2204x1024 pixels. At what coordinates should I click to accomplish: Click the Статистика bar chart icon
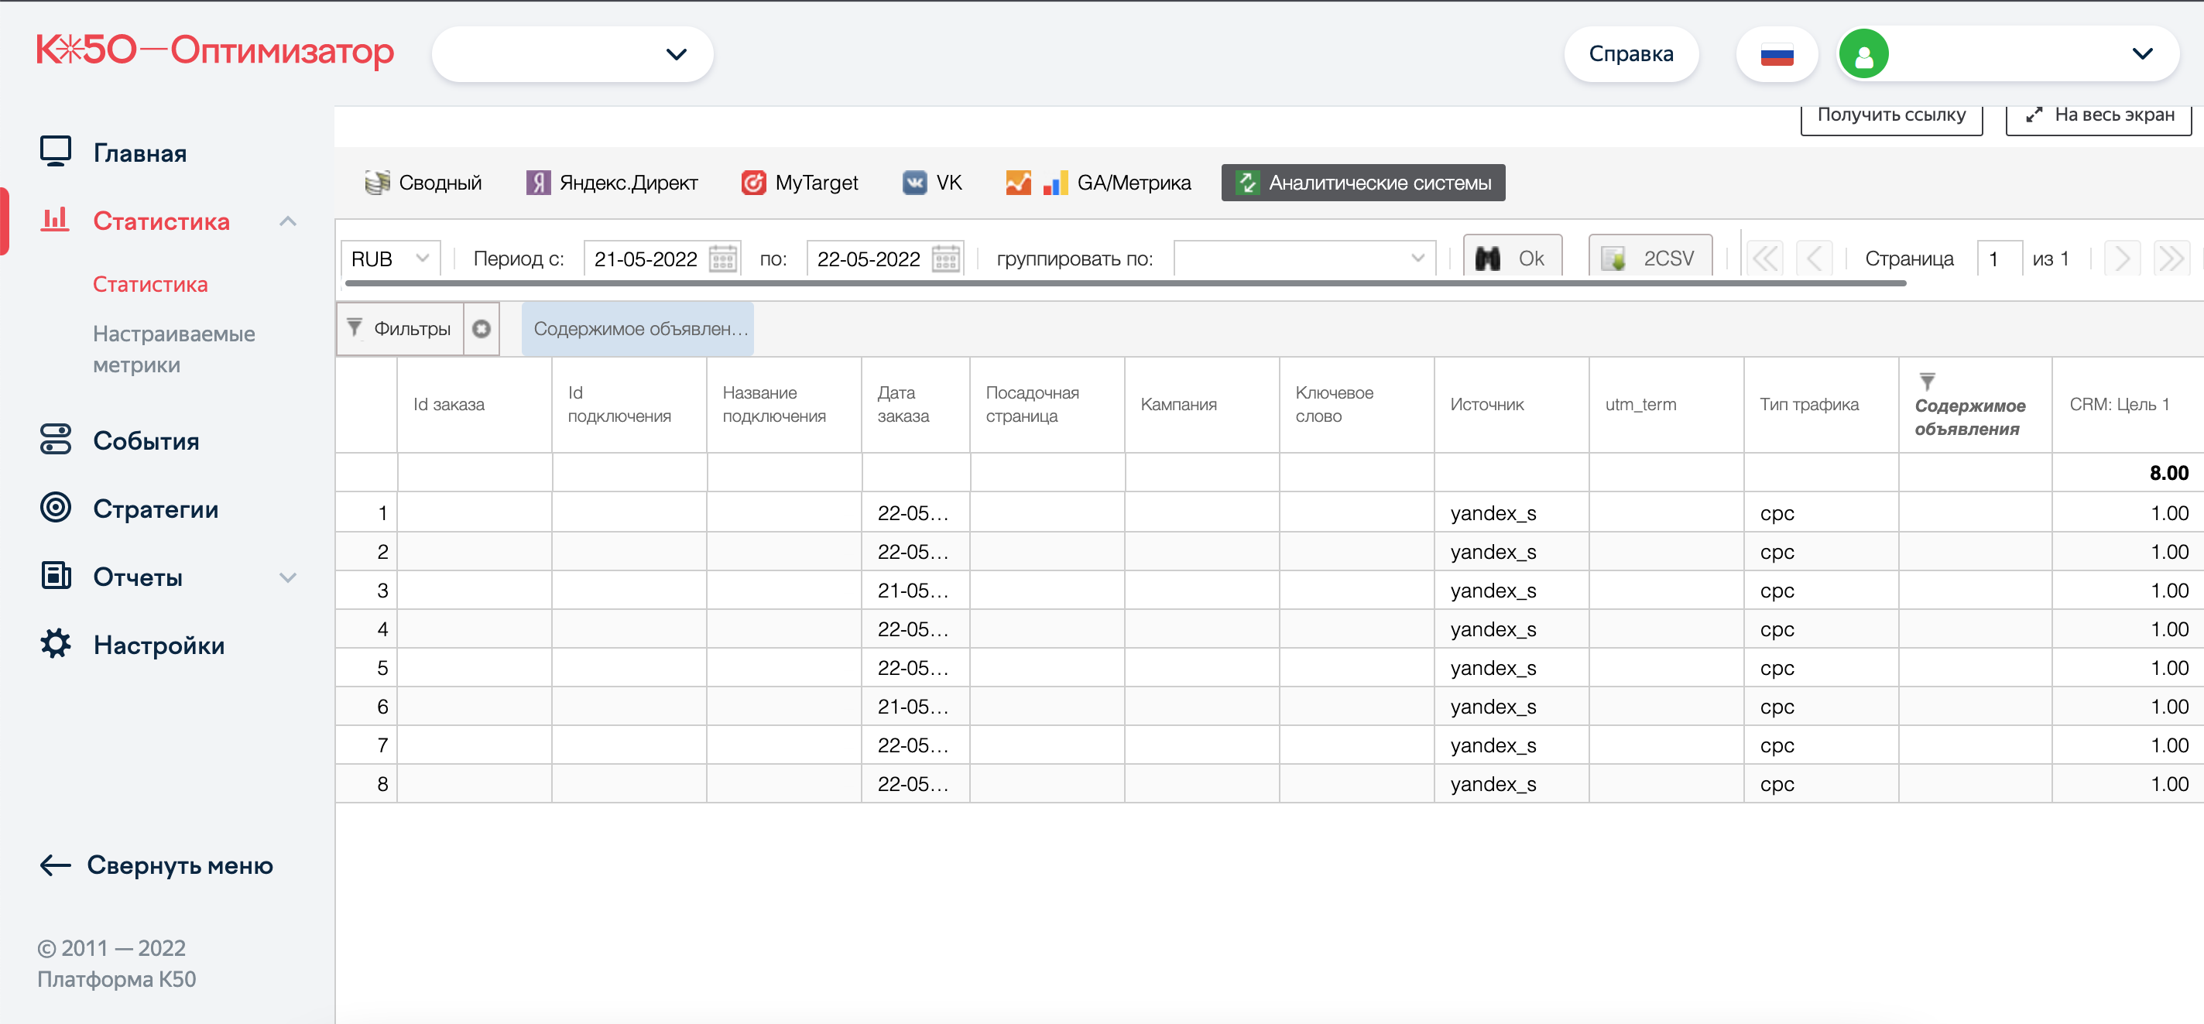pos(55,219)
